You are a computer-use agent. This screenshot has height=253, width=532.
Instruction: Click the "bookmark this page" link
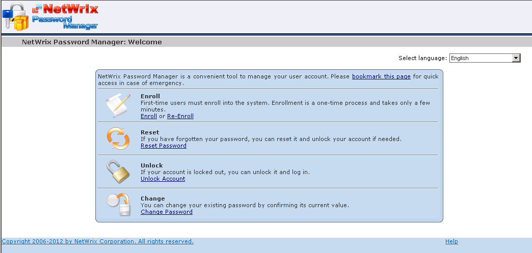tap(381, 76)
